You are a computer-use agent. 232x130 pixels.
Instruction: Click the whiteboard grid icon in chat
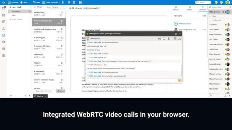point(175,39)
